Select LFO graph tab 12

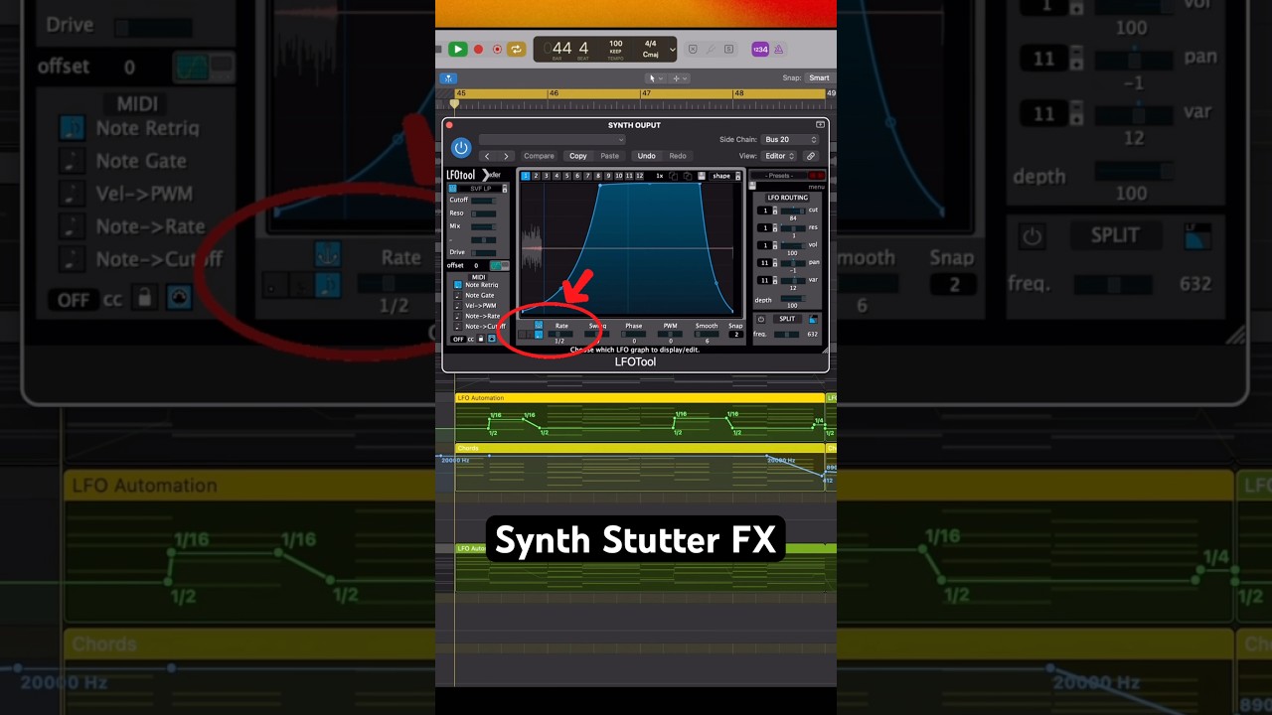pyautogui.click(x=639, y=176)
